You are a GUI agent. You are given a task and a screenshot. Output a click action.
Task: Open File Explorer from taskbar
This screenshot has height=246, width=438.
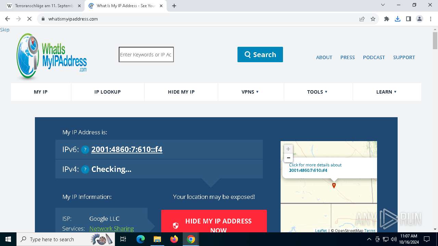[x=157, y=239]
